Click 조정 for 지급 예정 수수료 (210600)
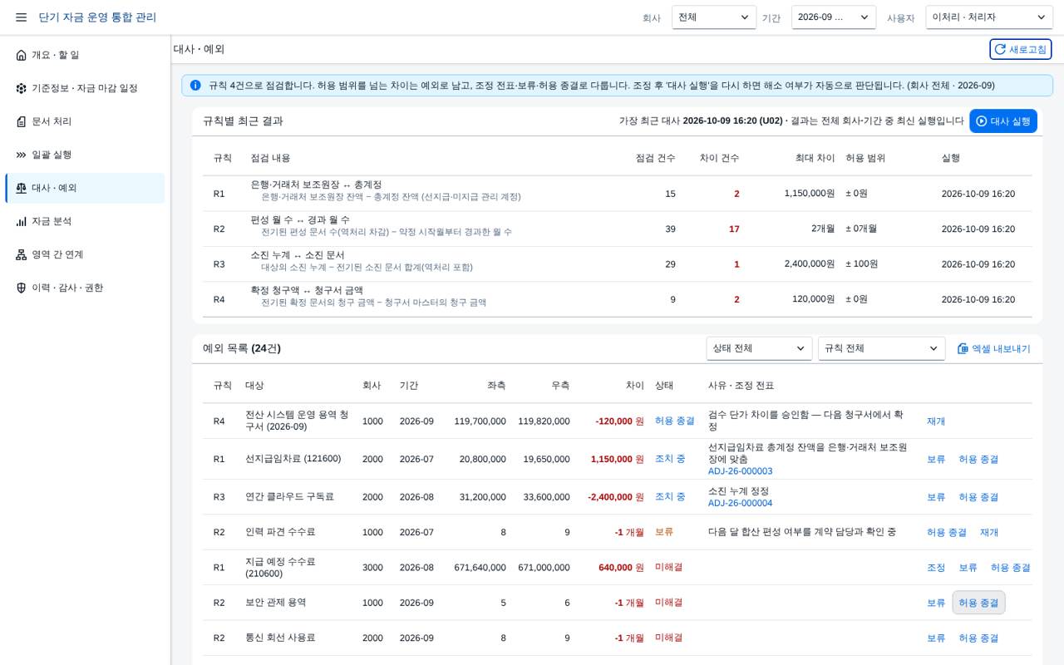 (936, 568)
